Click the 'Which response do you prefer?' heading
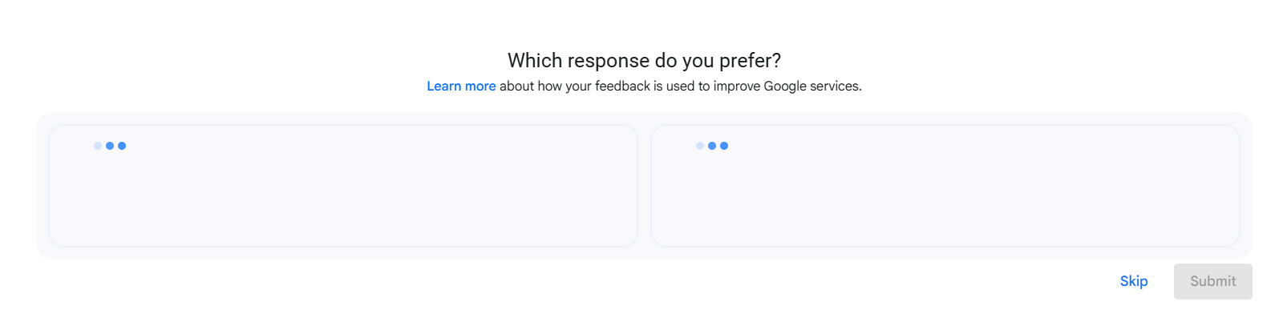Viewport: 1287px width, 322px height. tap(644, 61)
